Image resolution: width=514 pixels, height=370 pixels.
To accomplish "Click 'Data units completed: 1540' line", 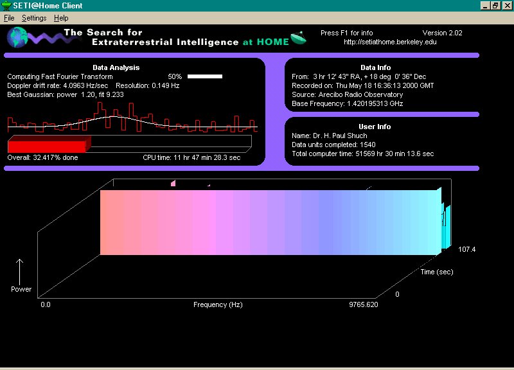I will (333, 145).
